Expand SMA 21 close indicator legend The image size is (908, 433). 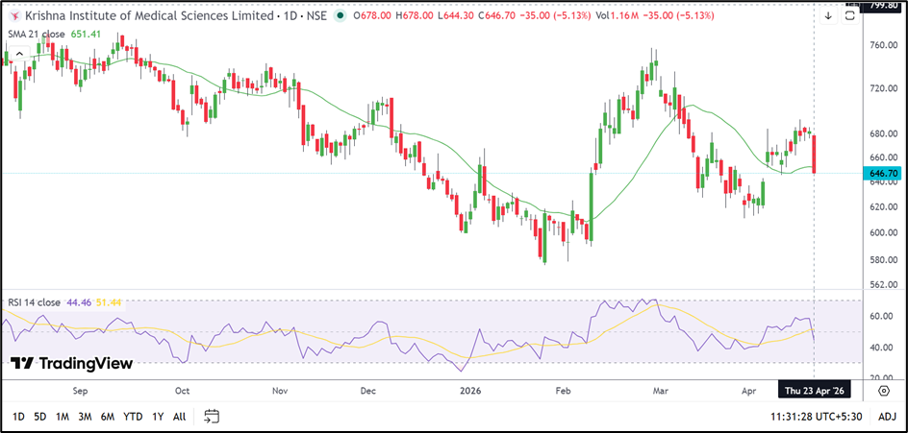tap(37, 35)
